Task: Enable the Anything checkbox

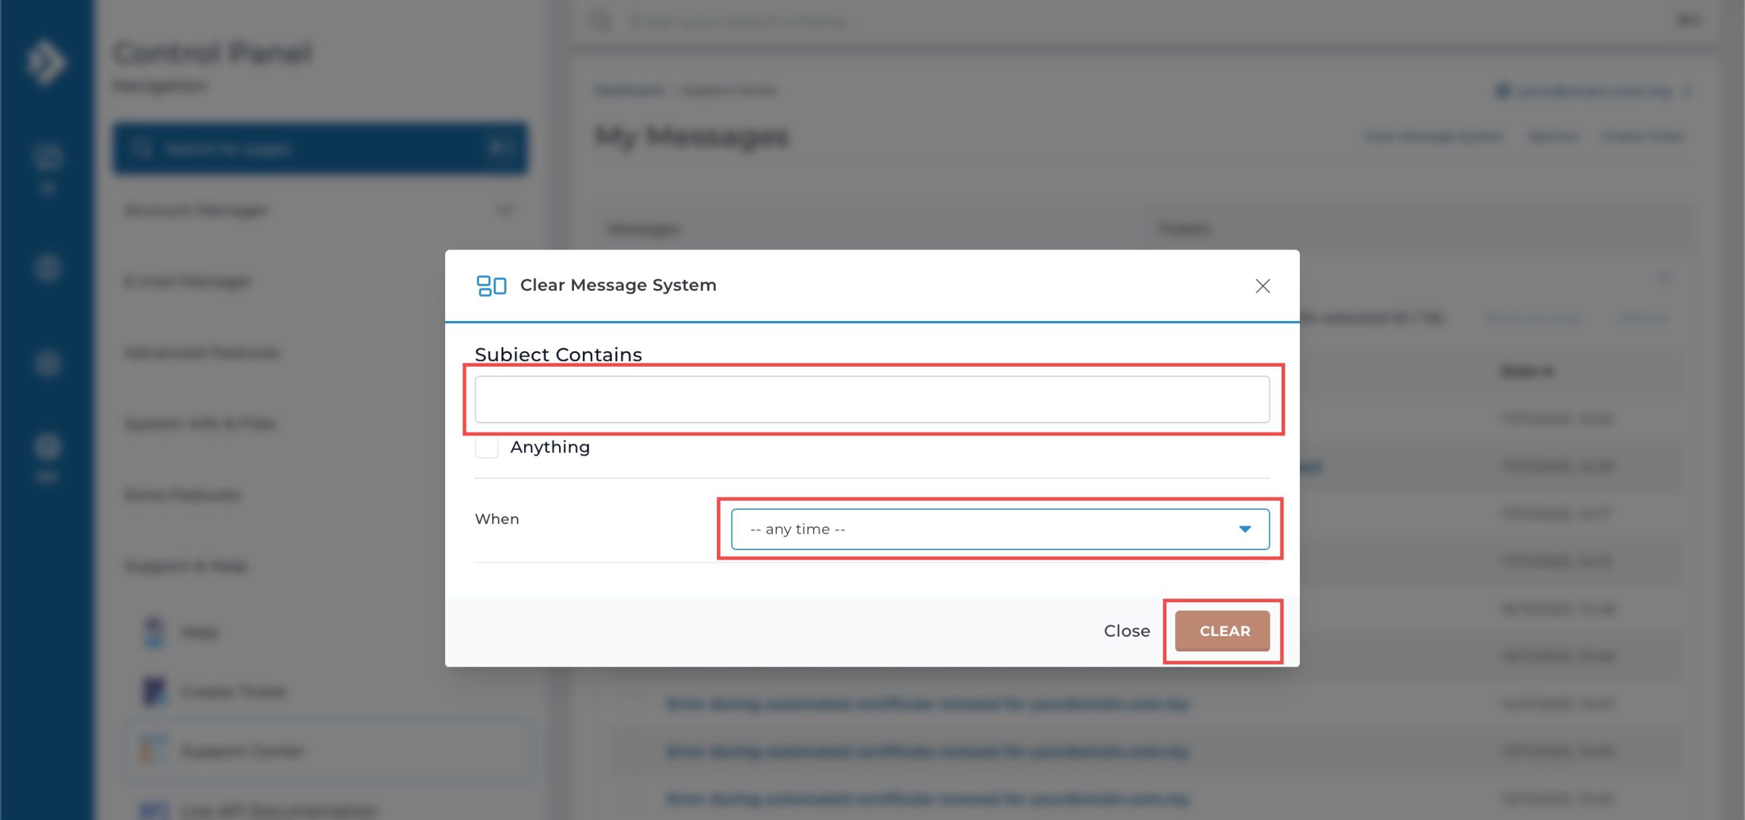Action: tap(487, 447)
